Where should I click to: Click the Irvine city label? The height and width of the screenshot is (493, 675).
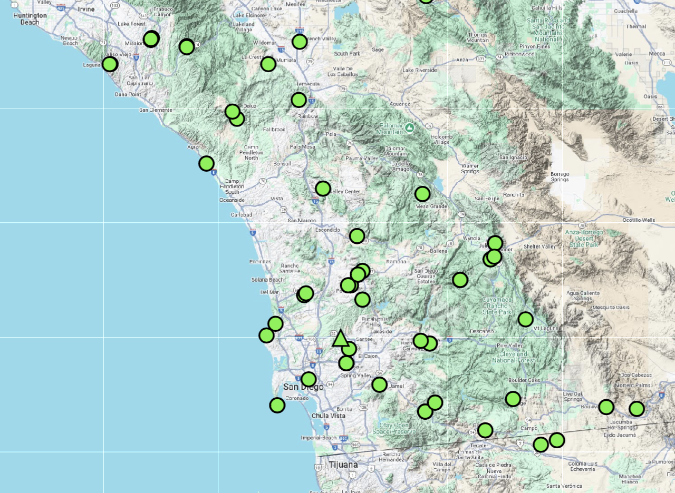[x=86, y=9]
